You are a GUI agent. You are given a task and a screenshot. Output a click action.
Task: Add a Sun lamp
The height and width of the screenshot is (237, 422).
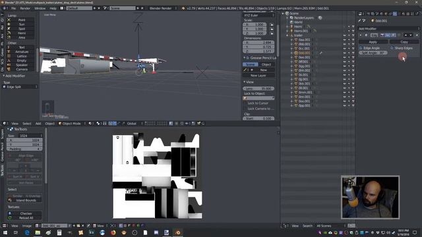click(x=20, y=24)
